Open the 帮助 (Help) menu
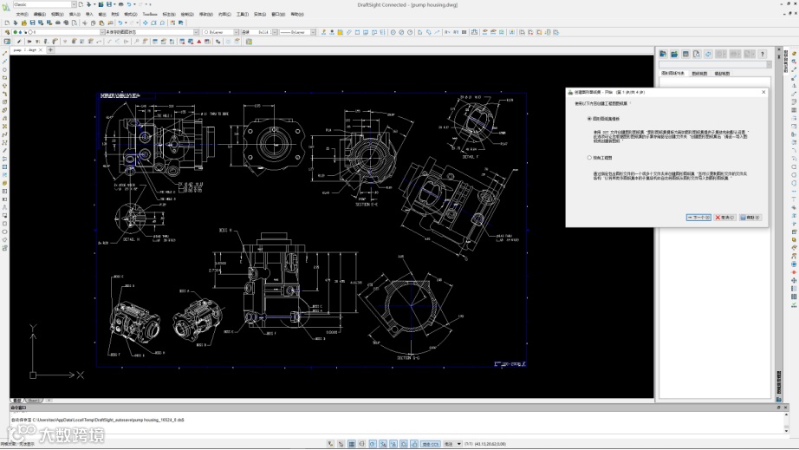 click(x=297, y=14)
